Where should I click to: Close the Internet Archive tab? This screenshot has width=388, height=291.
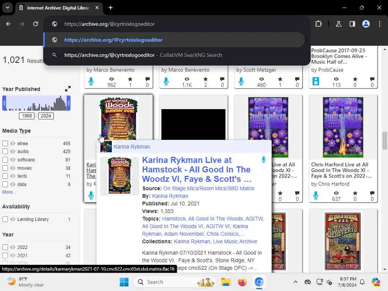tap(97, 8)
